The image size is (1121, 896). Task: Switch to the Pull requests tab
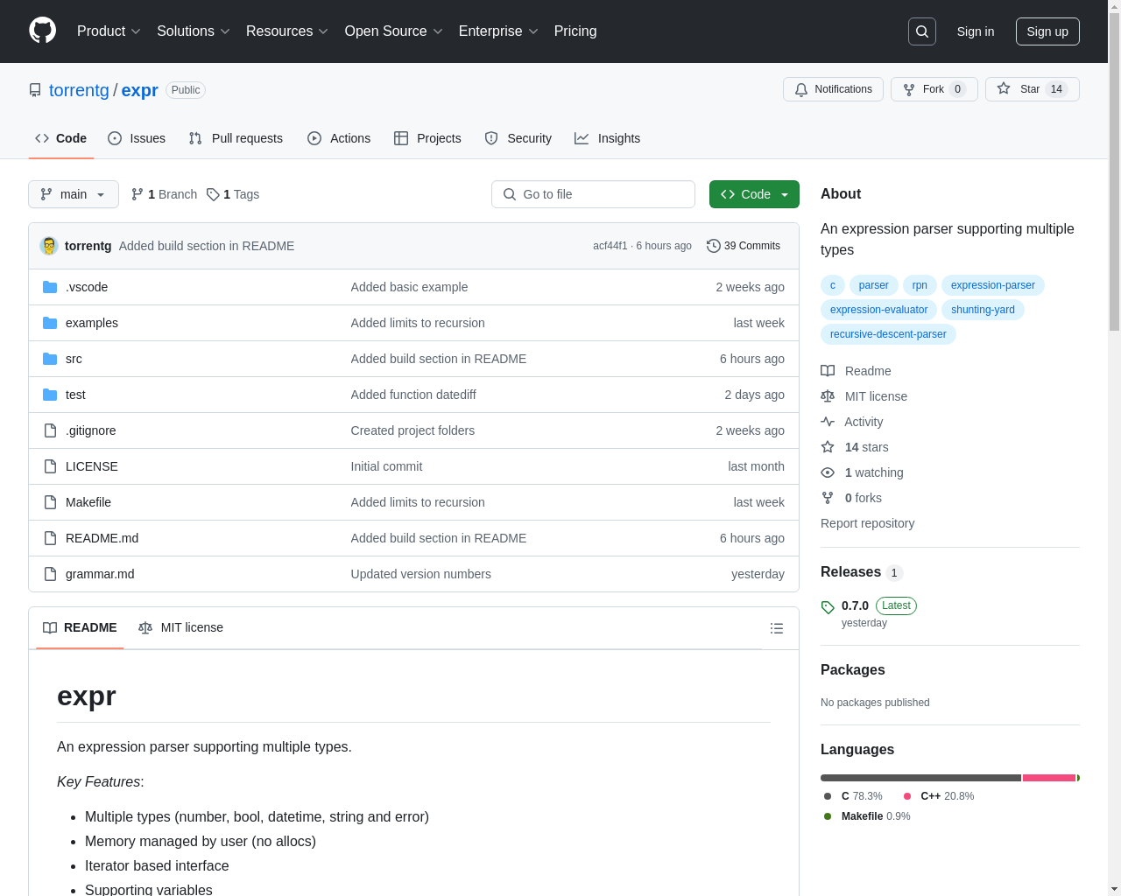(236, 138)
